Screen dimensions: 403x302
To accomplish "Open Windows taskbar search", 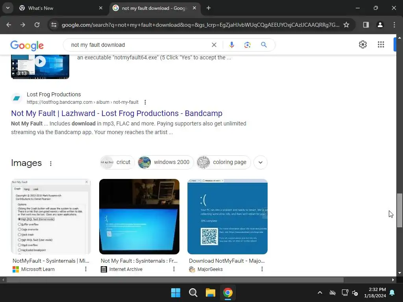I will tap(193, 293).
